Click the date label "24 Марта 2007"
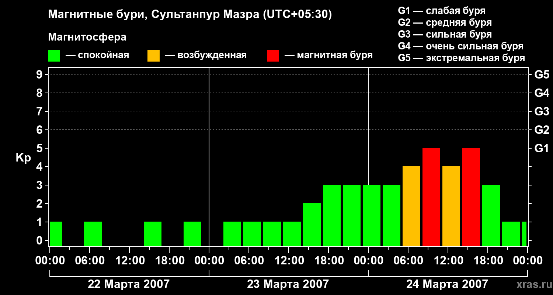This screenshot has height=295, width=553. pos(447,284)
